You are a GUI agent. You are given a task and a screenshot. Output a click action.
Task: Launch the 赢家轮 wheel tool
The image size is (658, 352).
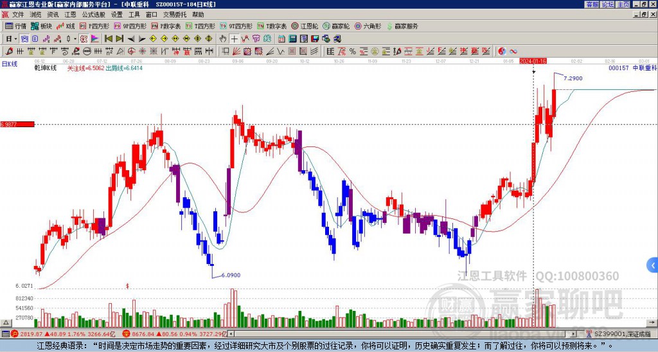point(336,26)
